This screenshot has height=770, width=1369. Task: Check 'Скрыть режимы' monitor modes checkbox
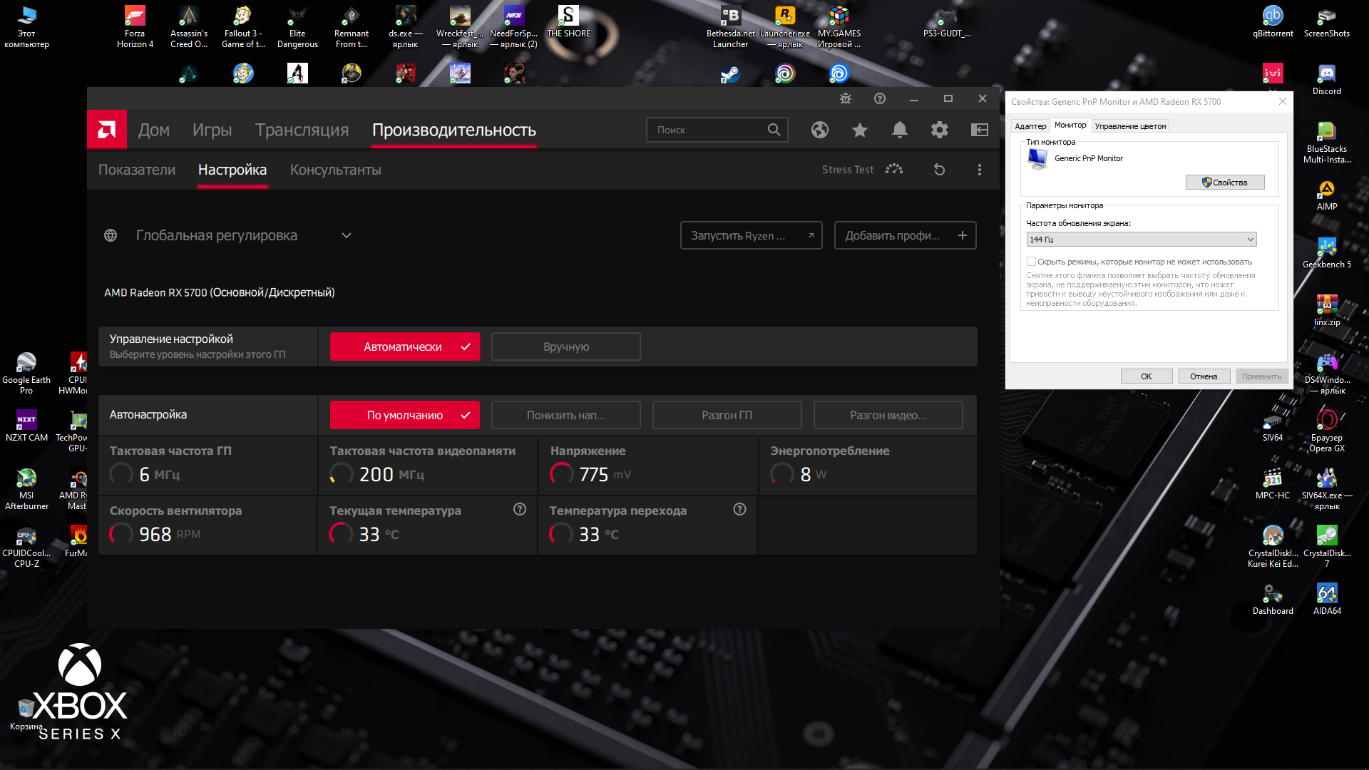[x=1031, y=262]
